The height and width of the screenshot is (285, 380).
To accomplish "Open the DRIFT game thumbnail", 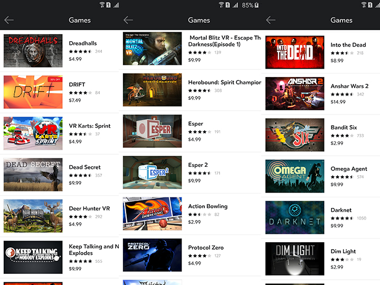I will [x=33, y=92].
